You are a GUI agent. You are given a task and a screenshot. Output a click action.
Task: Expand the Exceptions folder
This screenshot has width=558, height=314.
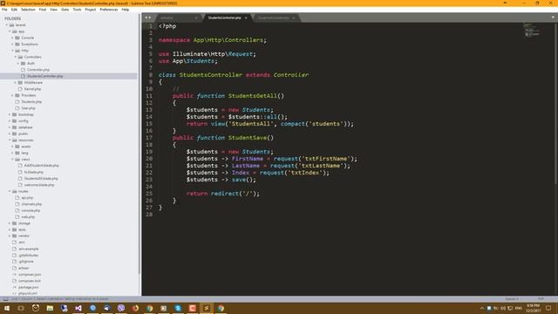coord(13,44)
